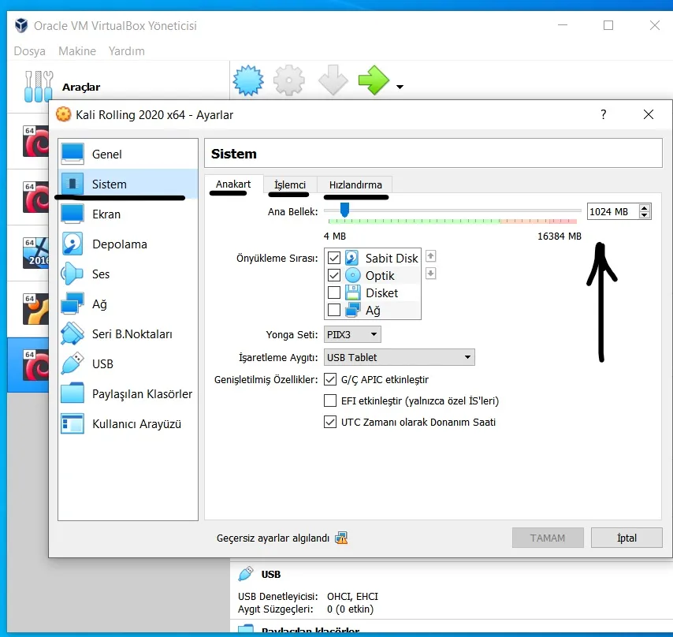Select the selected Kali VM at list bottom
This screenshot has height=637, width=673.
coord(28,365)
